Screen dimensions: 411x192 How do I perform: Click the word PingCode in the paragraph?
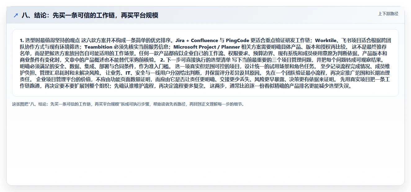pos(238,41)
